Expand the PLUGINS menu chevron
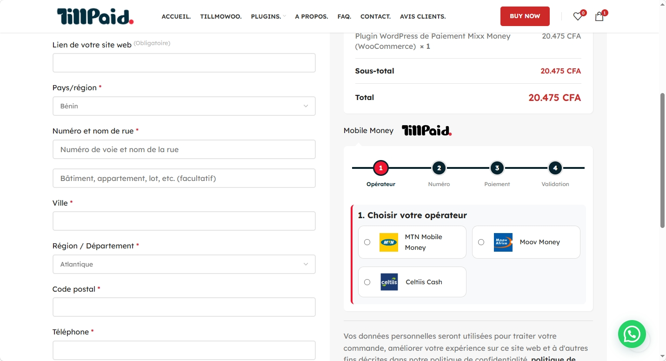Image resolution: width=666 pixels, height=361 pixels. 284,16
